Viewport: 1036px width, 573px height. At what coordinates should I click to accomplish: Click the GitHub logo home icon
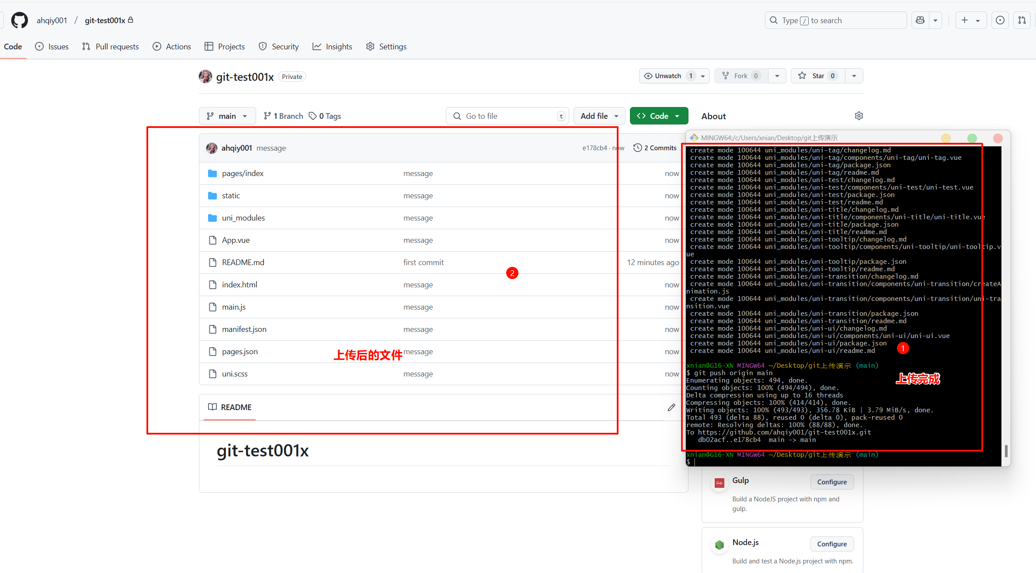pyautogui.click(x=19, y=21)
